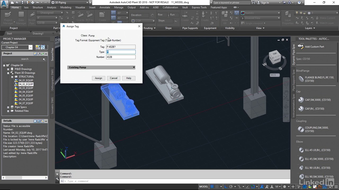Collapse the Plant 3D Drawings folder
Image resolution: width=339 pixels, height=190 pixels.
pos(8,73)
